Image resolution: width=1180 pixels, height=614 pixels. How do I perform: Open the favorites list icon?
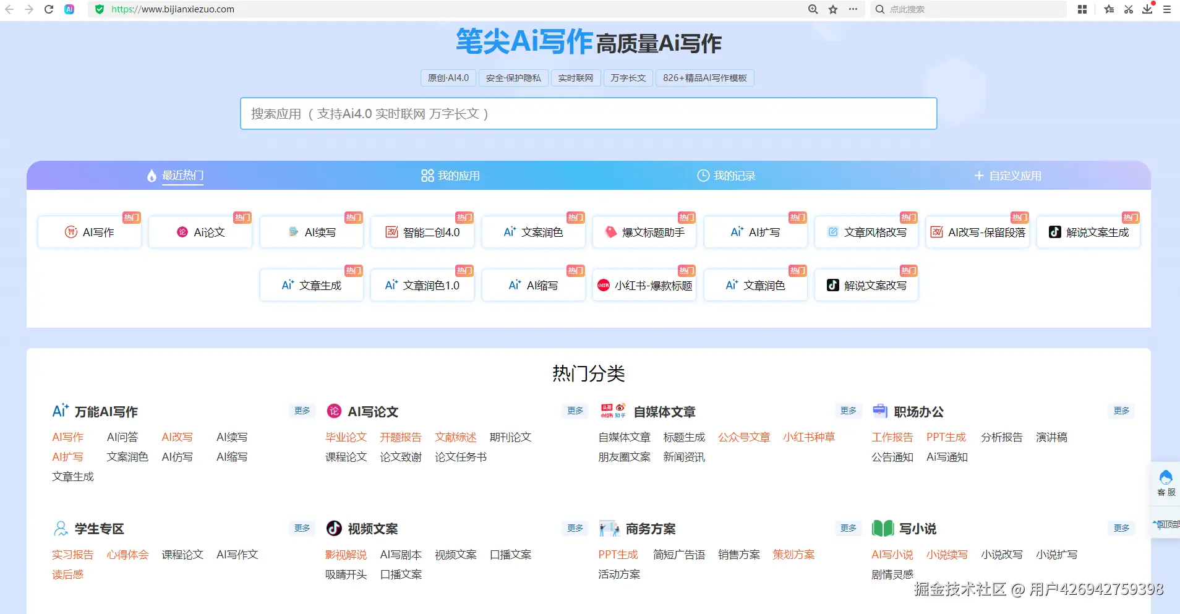point(1109,9)
